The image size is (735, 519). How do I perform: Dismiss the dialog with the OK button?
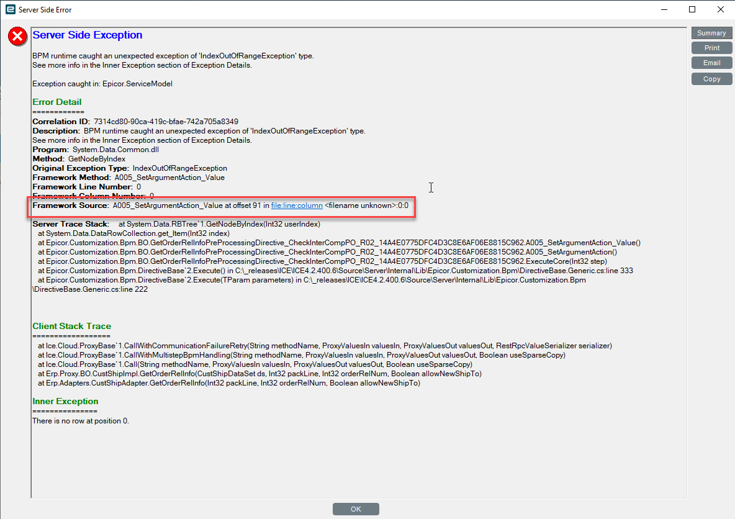356,508
